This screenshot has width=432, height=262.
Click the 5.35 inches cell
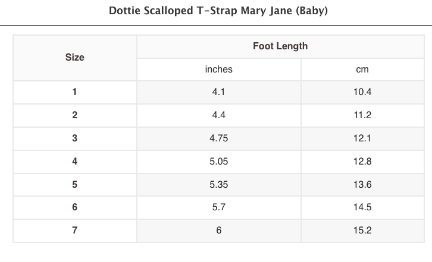[x=218, y=184]
